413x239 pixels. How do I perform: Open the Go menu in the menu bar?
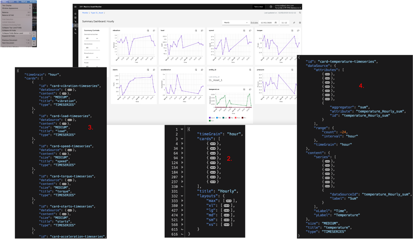click(18, 2)
